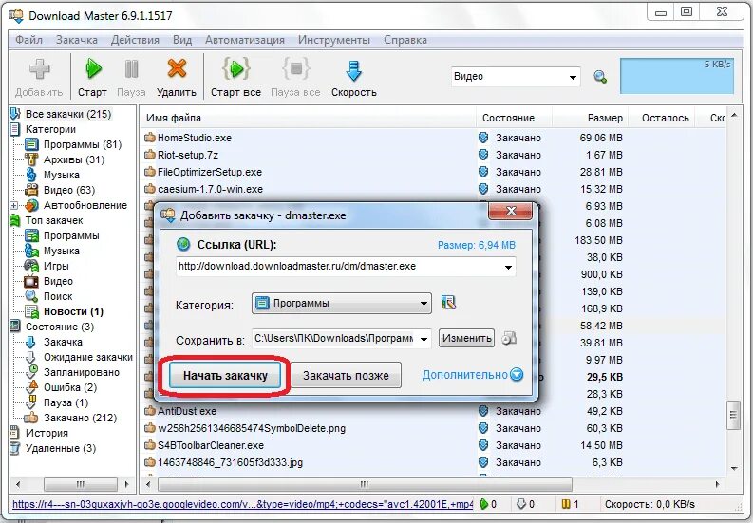Click Архивы (31) category icon in sidebar

[x=31, y=159]
